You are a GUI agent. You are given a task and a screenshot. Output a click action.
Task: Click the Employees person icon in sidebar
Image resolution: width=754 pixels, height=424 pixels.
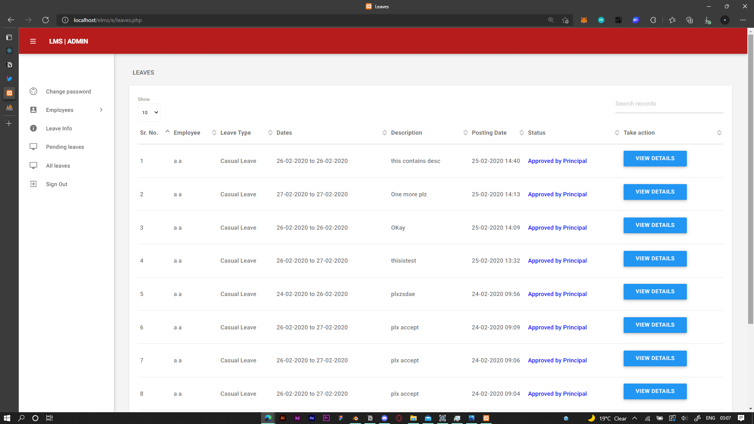pyautogui.click(x=33, y=110)
